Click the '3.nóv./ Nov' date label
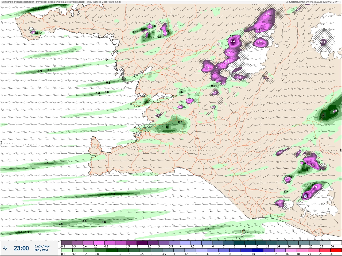The height and width of the screenshot is (256, 342). coord(42,246)
